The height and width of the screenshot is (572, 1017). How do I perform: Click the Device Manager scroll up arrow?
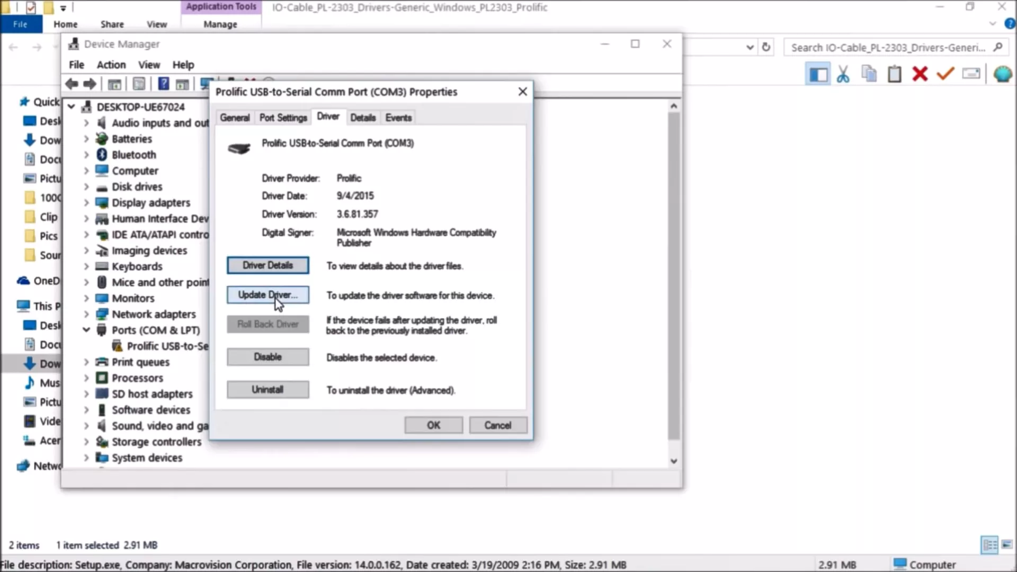point(674,106)
